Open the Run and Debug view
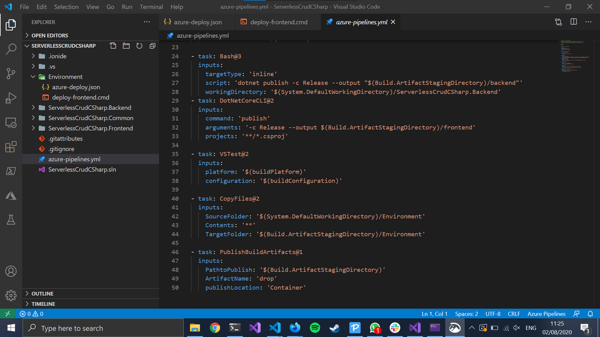The image size is (600, 337). (x=11, y=98)
